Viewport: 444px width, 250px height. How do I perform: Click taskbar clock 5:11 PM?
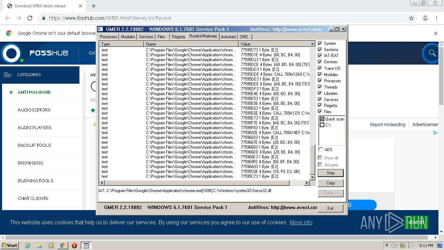[426, 245]
